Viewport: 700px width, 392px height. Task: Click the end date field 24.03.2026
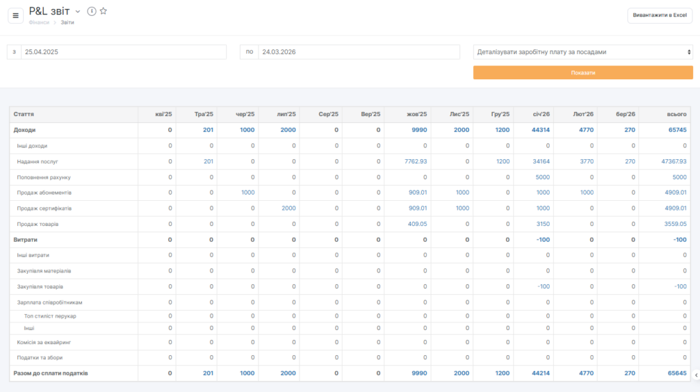pos(358,52)
